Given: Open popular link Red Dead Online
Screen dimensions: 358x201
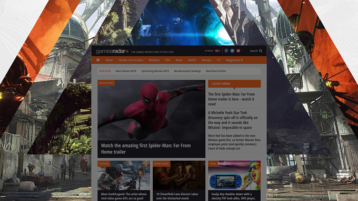Looking at the screenshot, I should 216,71.
